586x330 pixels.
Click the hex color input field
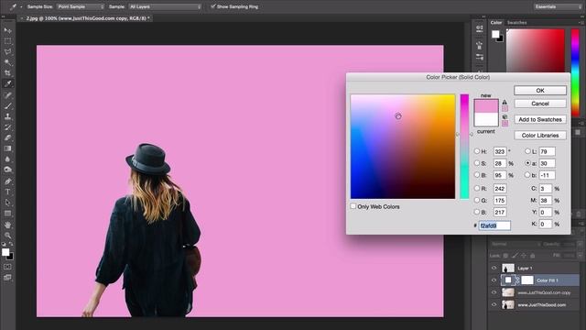(494, 225)
